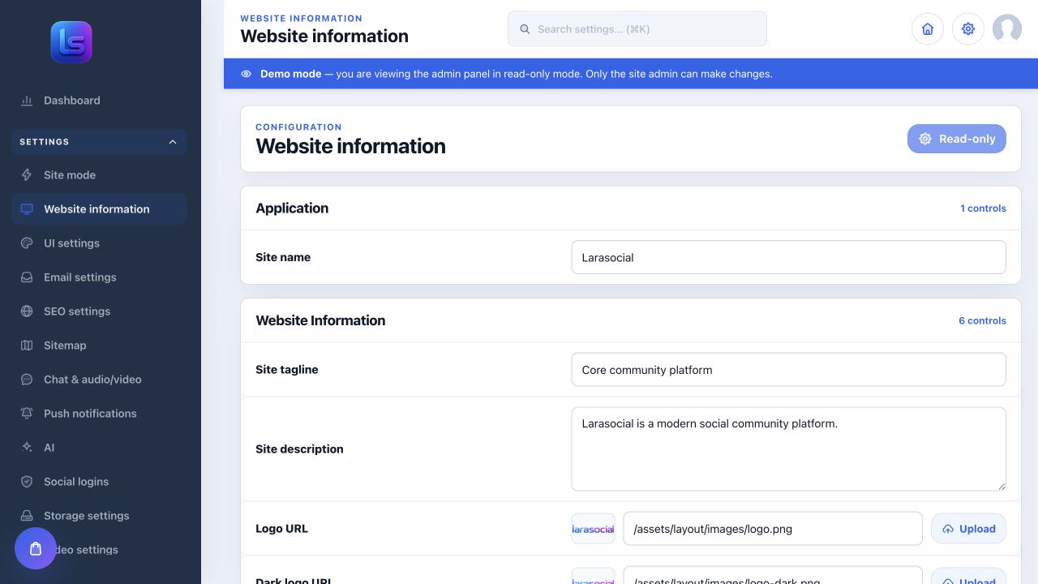Screen dimensions: 1038x584
Task: Click the 'Site description' label
Action: click(299, 449)
